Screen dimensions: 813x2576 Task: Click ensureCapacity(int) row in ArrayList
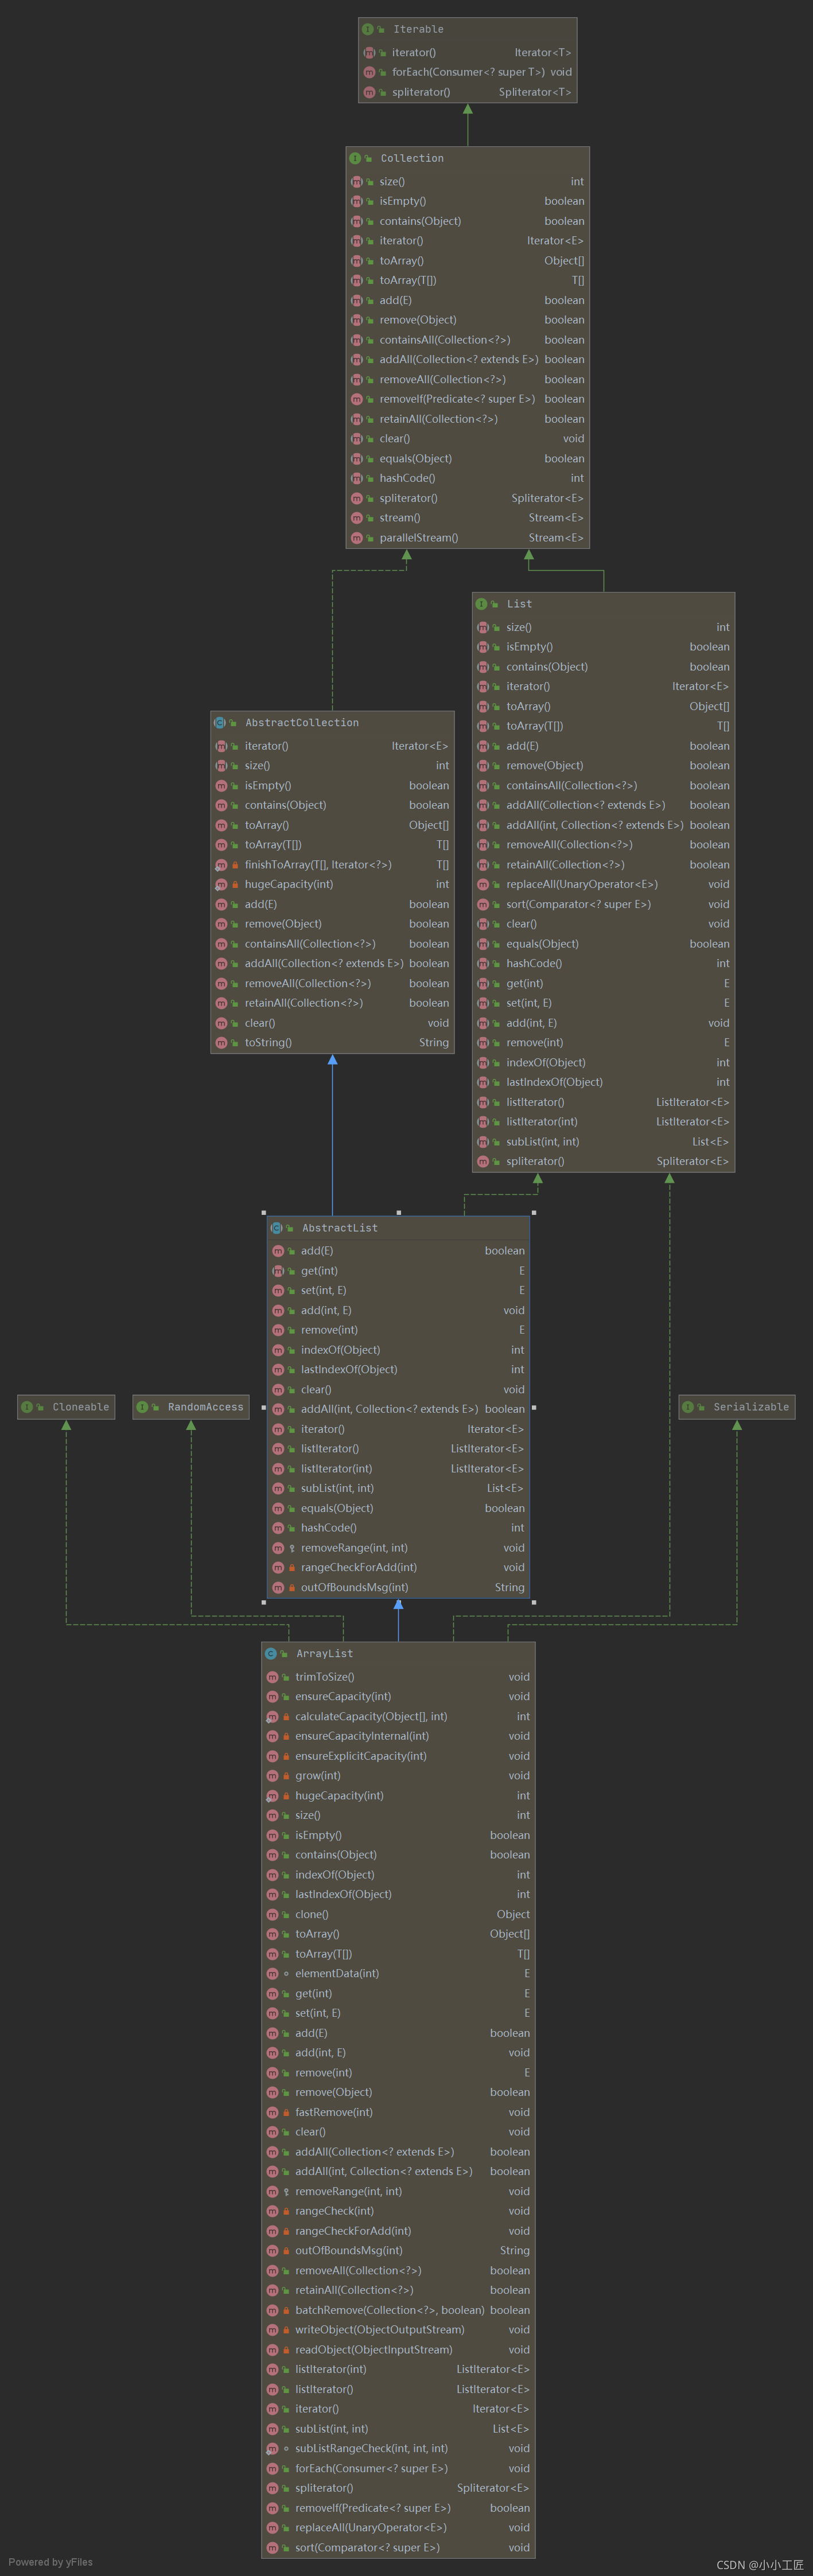(398, 1697)
